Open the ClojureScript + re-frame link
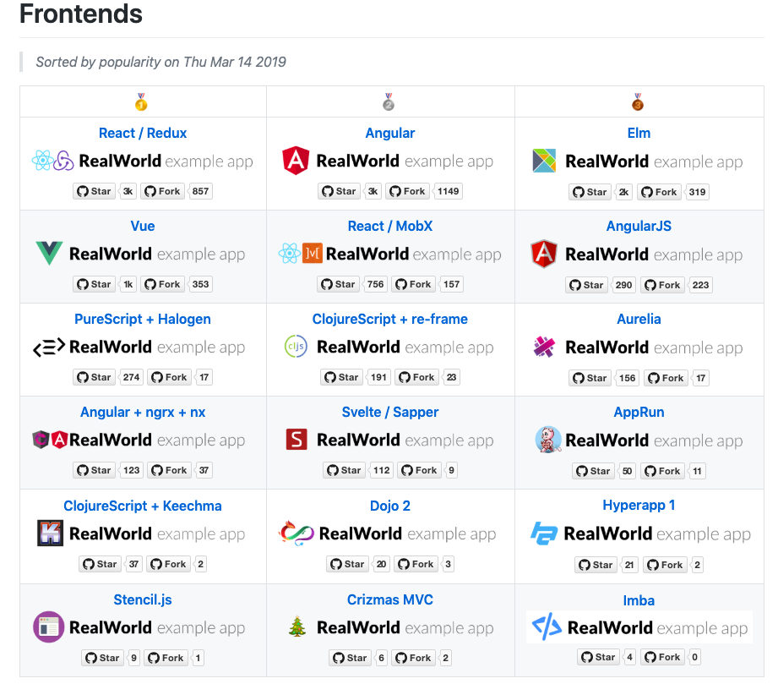778x684 pixels. pos(390,319)
